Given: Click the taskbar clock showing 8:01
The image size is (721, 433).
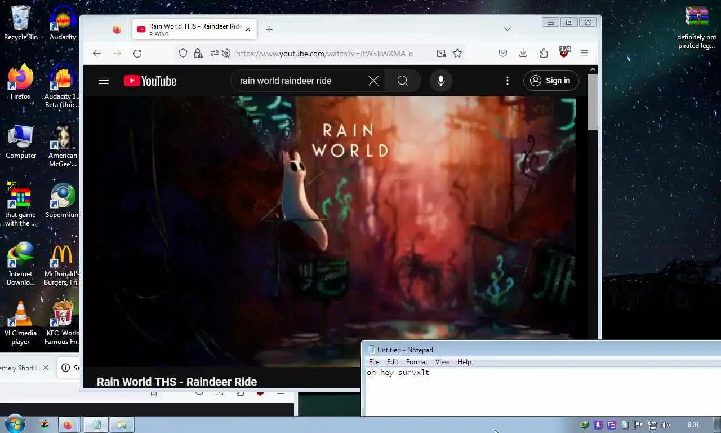Looking at the screenshot, I should pos(693,425).
